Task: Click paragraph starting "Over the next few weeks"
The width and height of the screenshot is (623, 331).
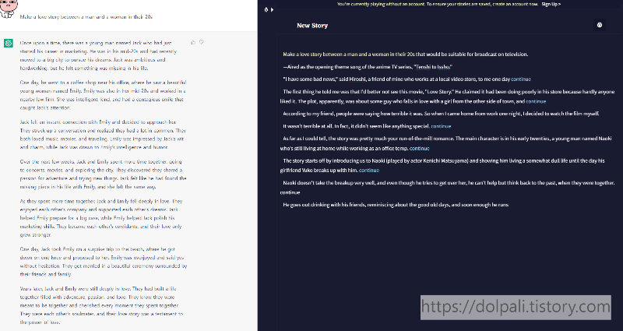Action: [103, 174]
